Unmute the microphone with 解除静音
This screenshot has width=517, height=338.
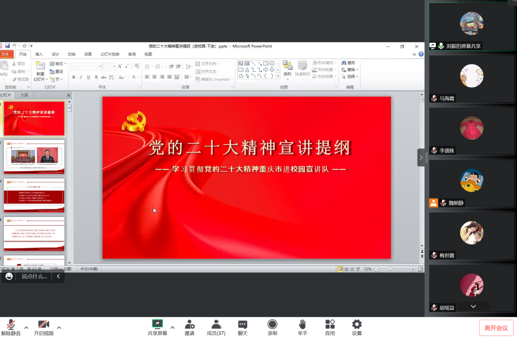click(x=11, y=327)
